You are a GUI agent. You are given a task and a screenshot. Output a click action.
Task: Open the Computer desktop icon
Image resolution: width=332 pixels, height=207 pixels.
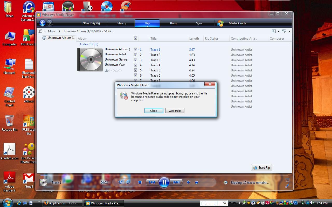click(10, 39)
